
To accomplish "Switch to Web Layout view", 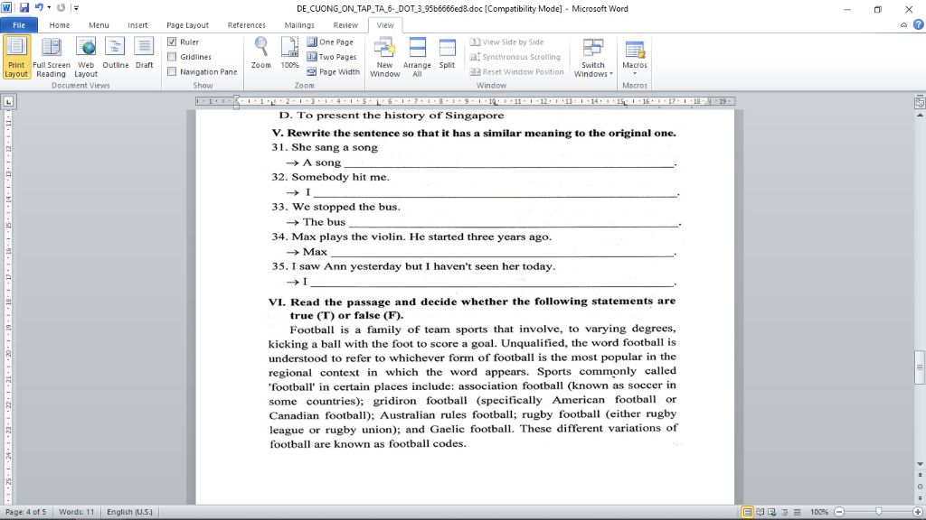I will click(x=86, y=57).
